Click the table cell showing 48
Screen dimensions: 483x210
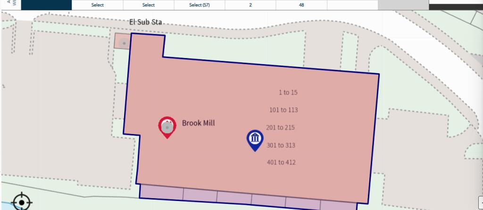coord(301,5)
